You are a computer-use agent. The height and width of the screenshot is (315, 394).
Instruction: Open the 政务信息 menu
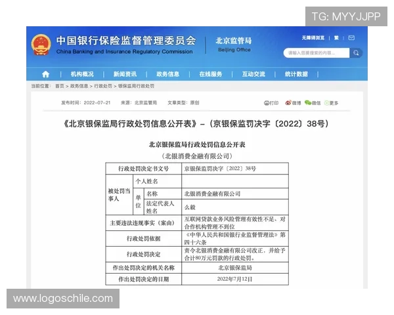click(168, 74)
